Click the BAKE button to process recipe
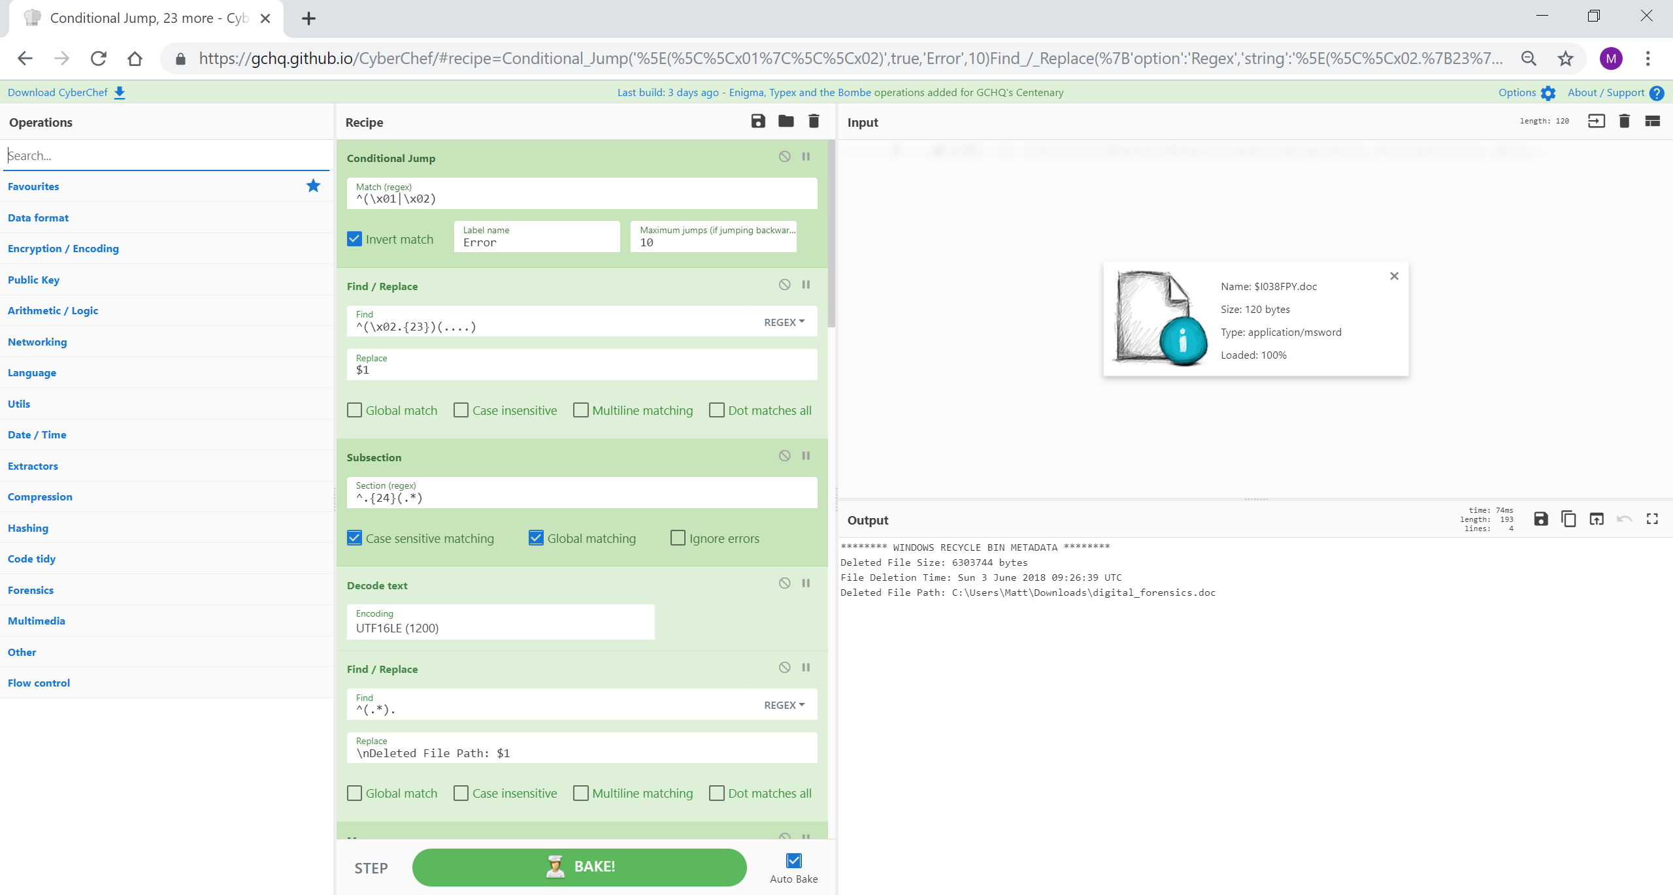 (581, 866)
